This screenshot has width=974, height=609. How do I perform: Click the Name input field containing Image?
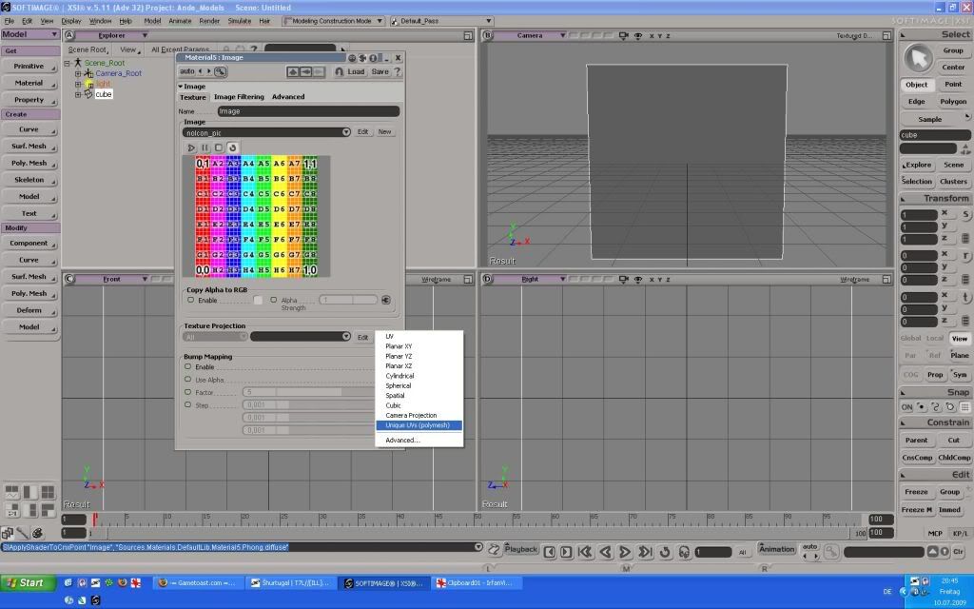point(308,111)
